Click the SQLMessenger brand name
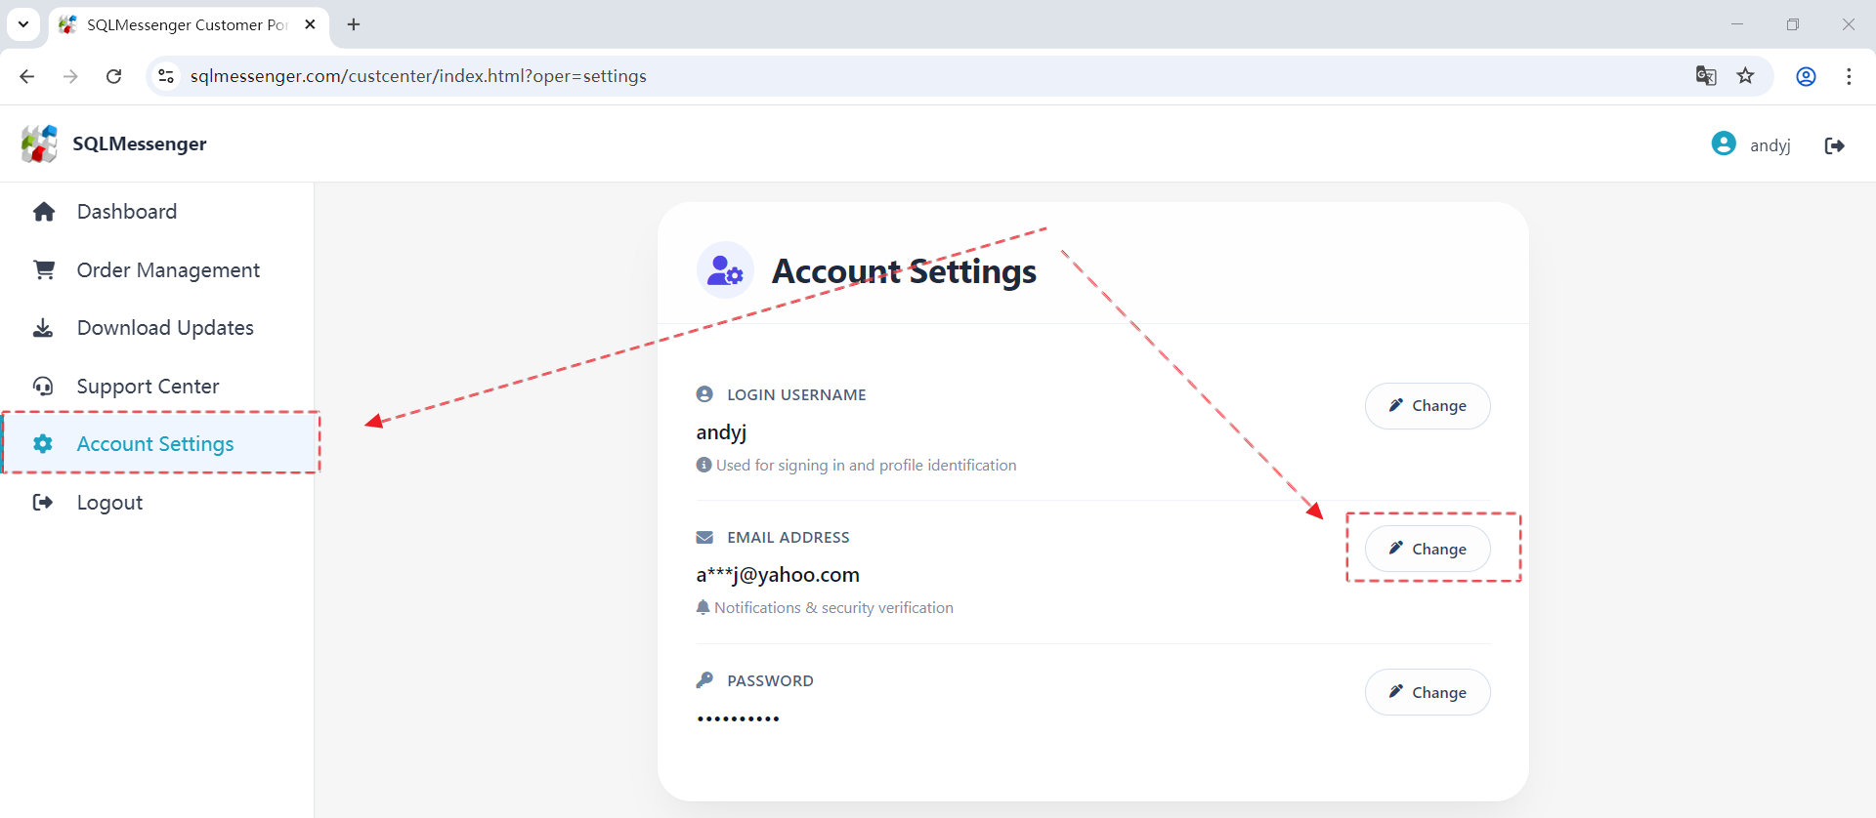Screen dimensions: 1876x818 click(140, 143)
